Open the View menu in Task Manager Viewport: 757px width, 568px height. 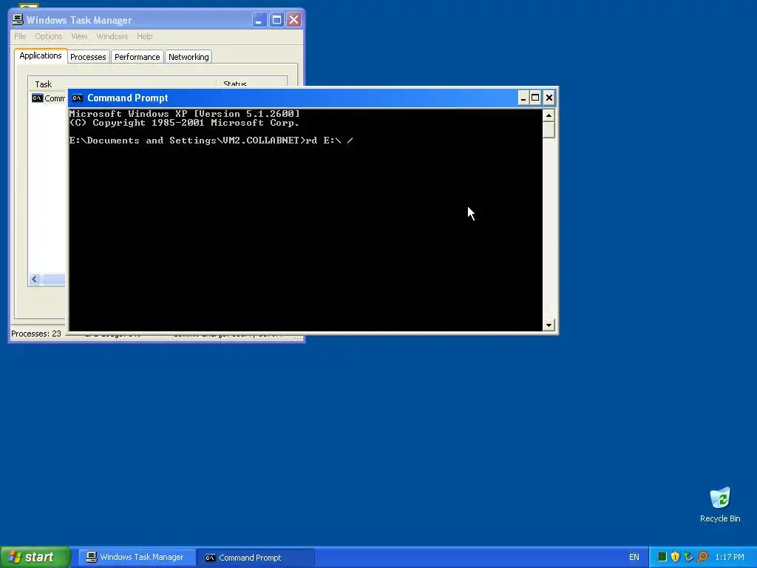click(79, 36)
